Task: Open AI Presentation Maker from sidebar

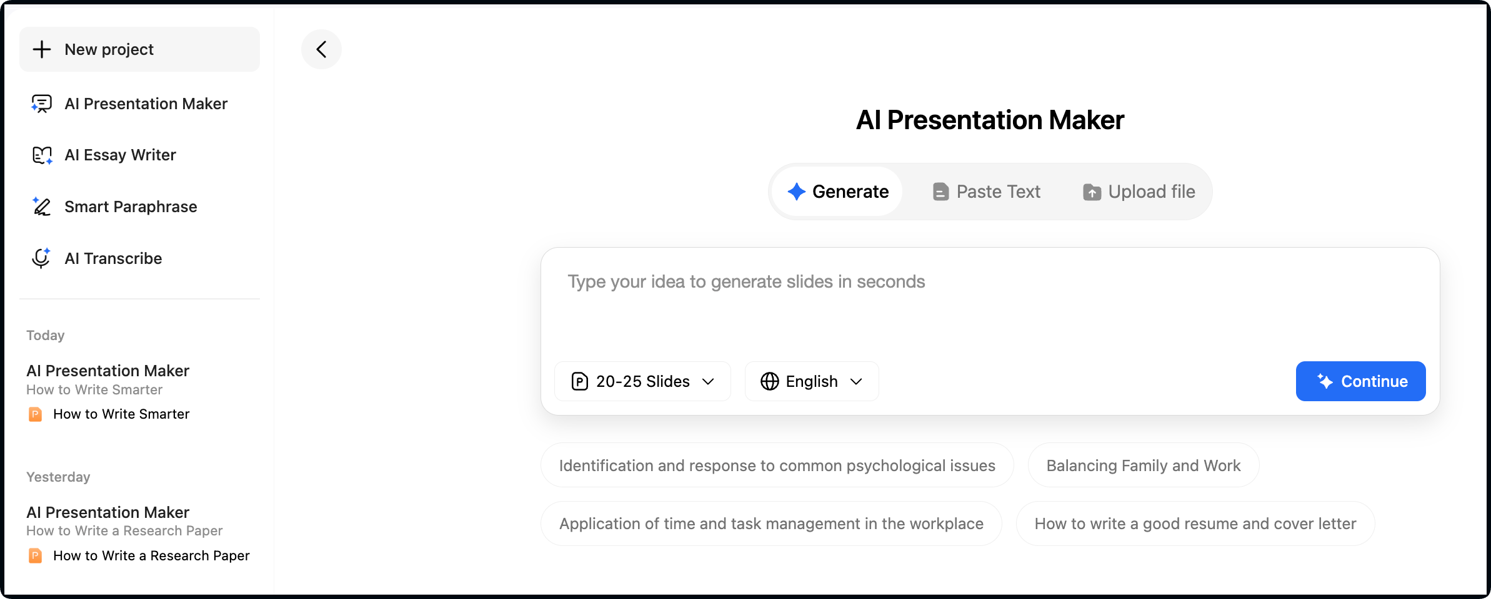Action: click(139, 104)
